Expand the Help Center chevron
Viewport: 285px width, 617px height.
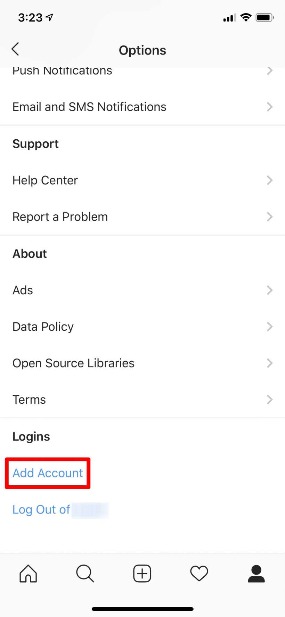[x=270, y=180]
